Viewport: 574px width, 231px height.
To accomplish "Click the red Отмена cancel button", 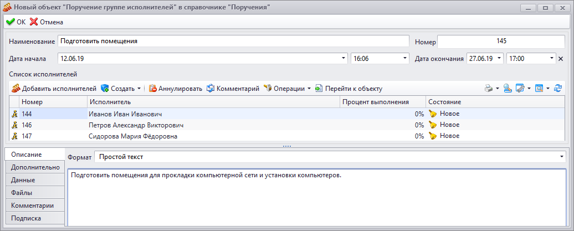I will [47, 22].
